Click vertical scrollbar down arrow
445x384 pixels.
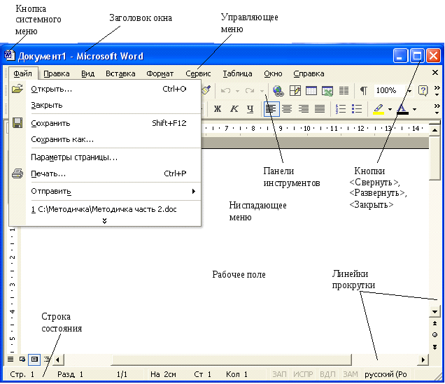click(435, 312)
